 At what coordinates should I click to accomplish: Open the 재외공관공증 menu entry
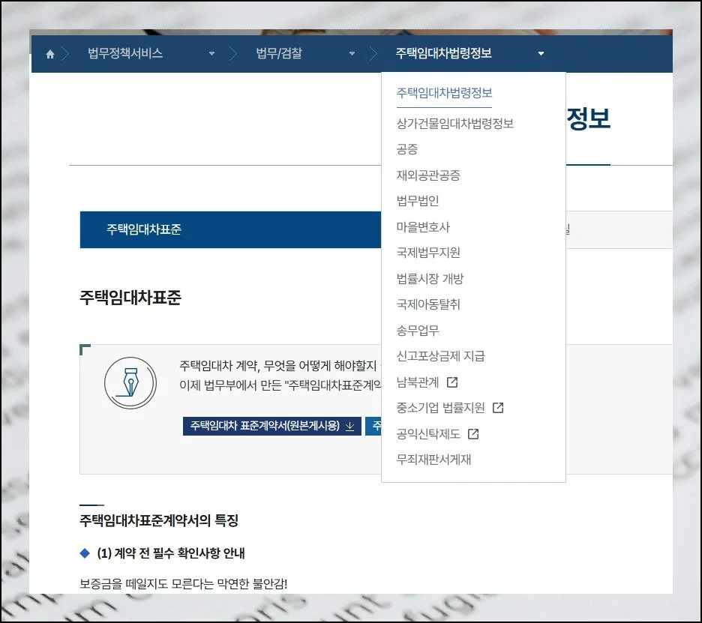[428, 175]
